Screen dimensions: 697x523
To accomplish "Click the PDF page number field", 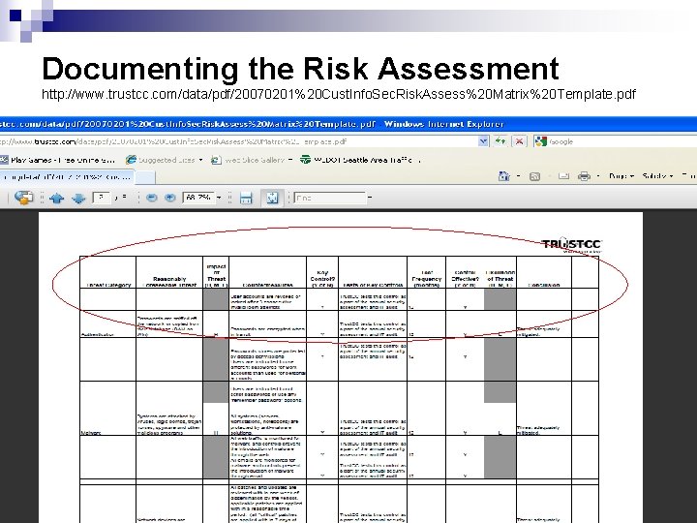I will 102,198.
